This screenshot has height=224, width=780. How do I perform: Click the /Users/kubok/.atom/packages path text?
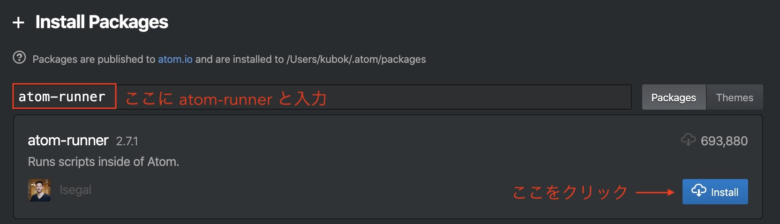click(x=356, y=59)
